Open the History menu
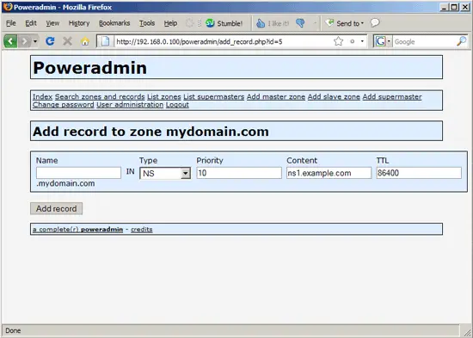The image size is (473, 338). click(79, 23)
